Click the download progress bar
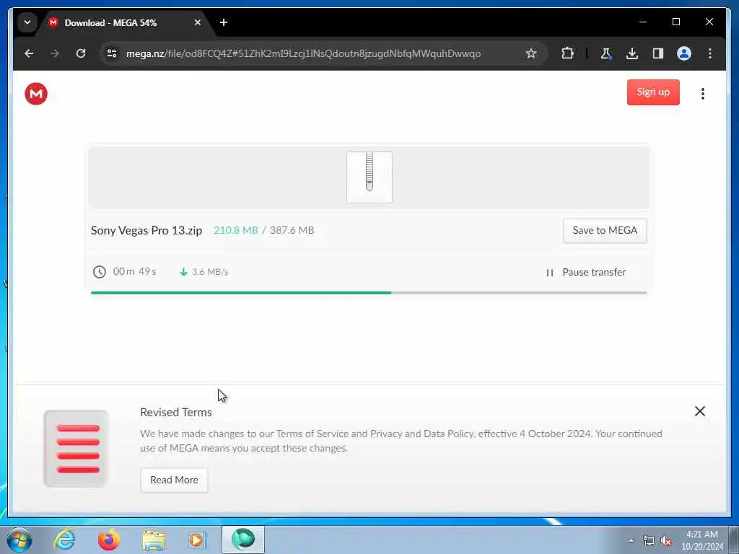The height and width of the screenshot is (554, 739). point(369,293)
